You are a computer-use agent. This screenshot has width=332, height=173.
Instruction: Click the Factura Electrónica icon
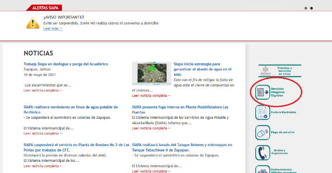(262, 112)
